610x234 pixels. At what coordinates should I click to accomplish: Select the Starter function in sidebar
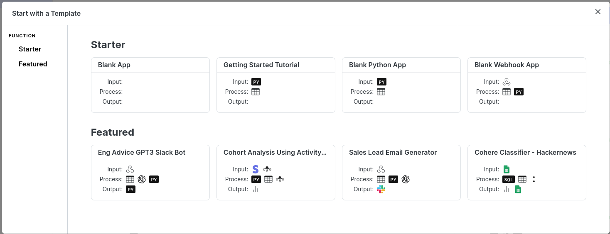point(30,49)
